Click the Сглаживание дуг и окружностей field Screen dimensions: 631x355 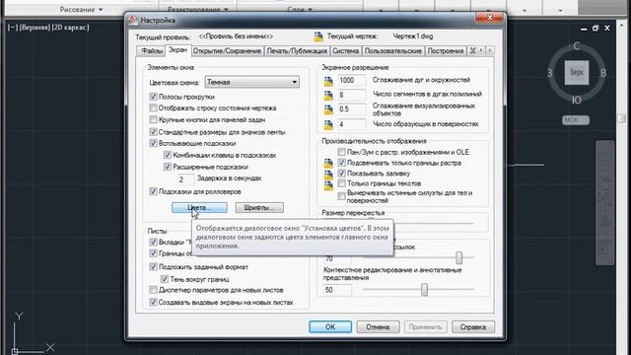(x=352, y=80)
